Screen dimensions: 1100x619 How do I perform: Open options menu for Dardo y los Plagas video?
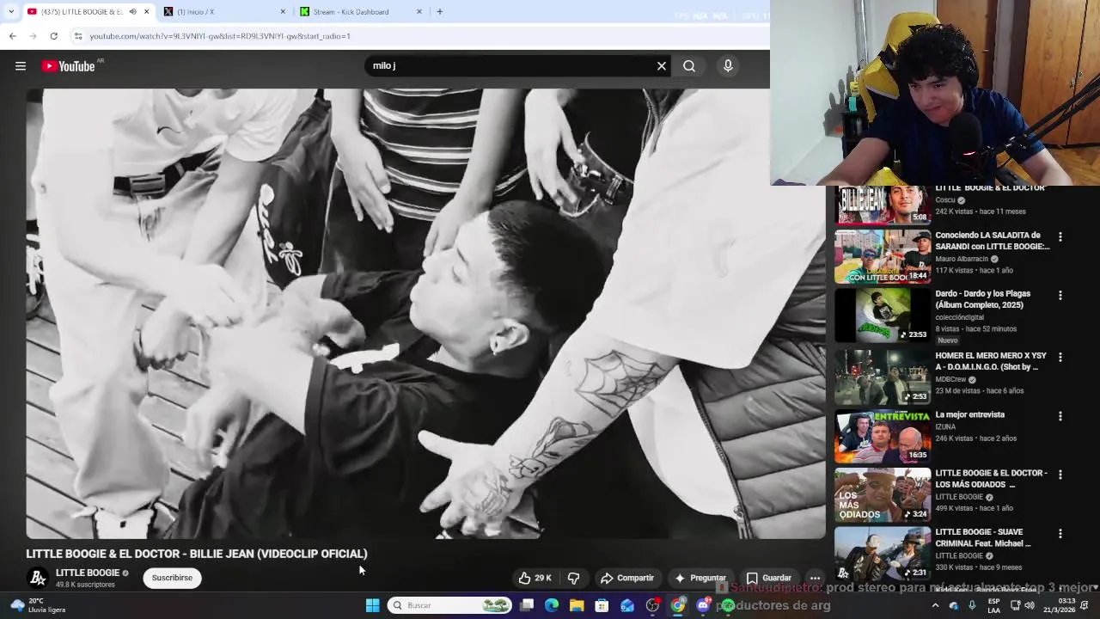click(x=1060, y=296)
